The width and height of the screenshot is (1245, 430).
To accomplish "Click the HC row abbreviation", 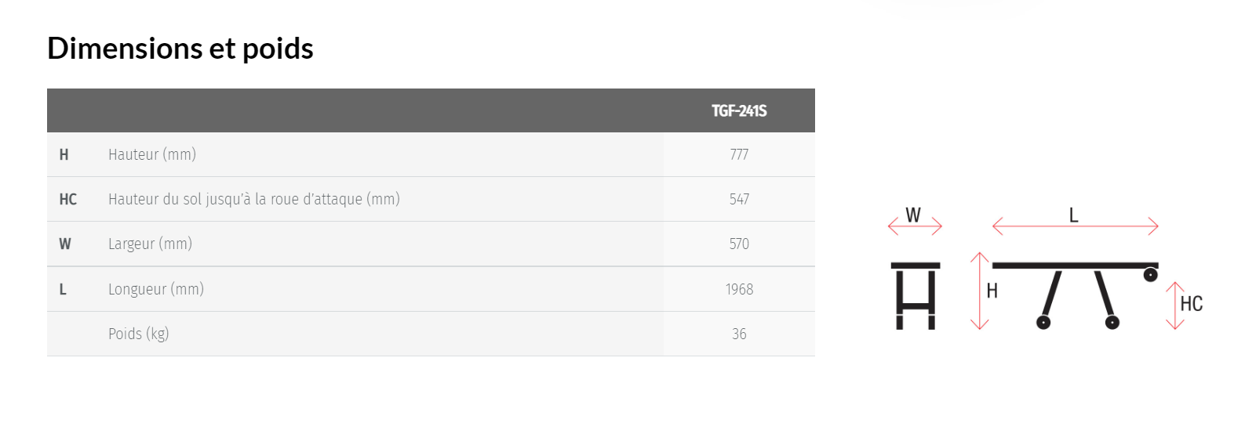I will tap(68, 199).
